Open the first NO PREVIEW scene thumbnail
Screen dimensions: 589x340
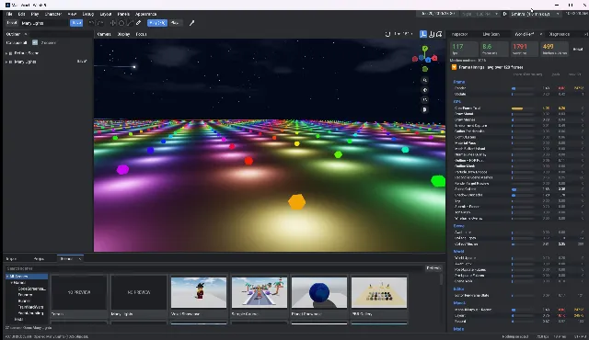[x=79, y=292]
